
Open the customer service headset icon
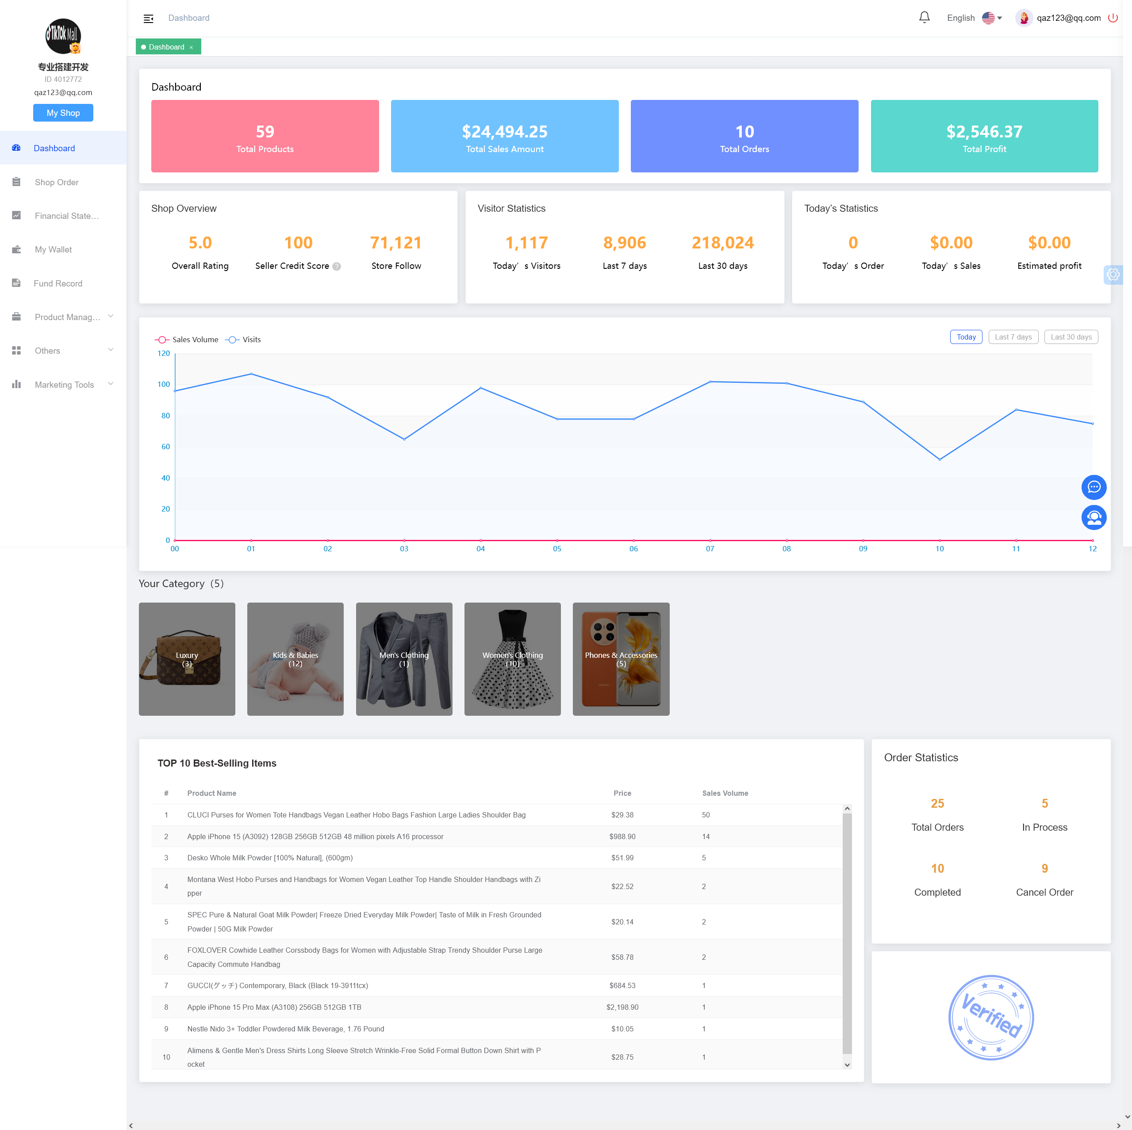point(1094,517)
